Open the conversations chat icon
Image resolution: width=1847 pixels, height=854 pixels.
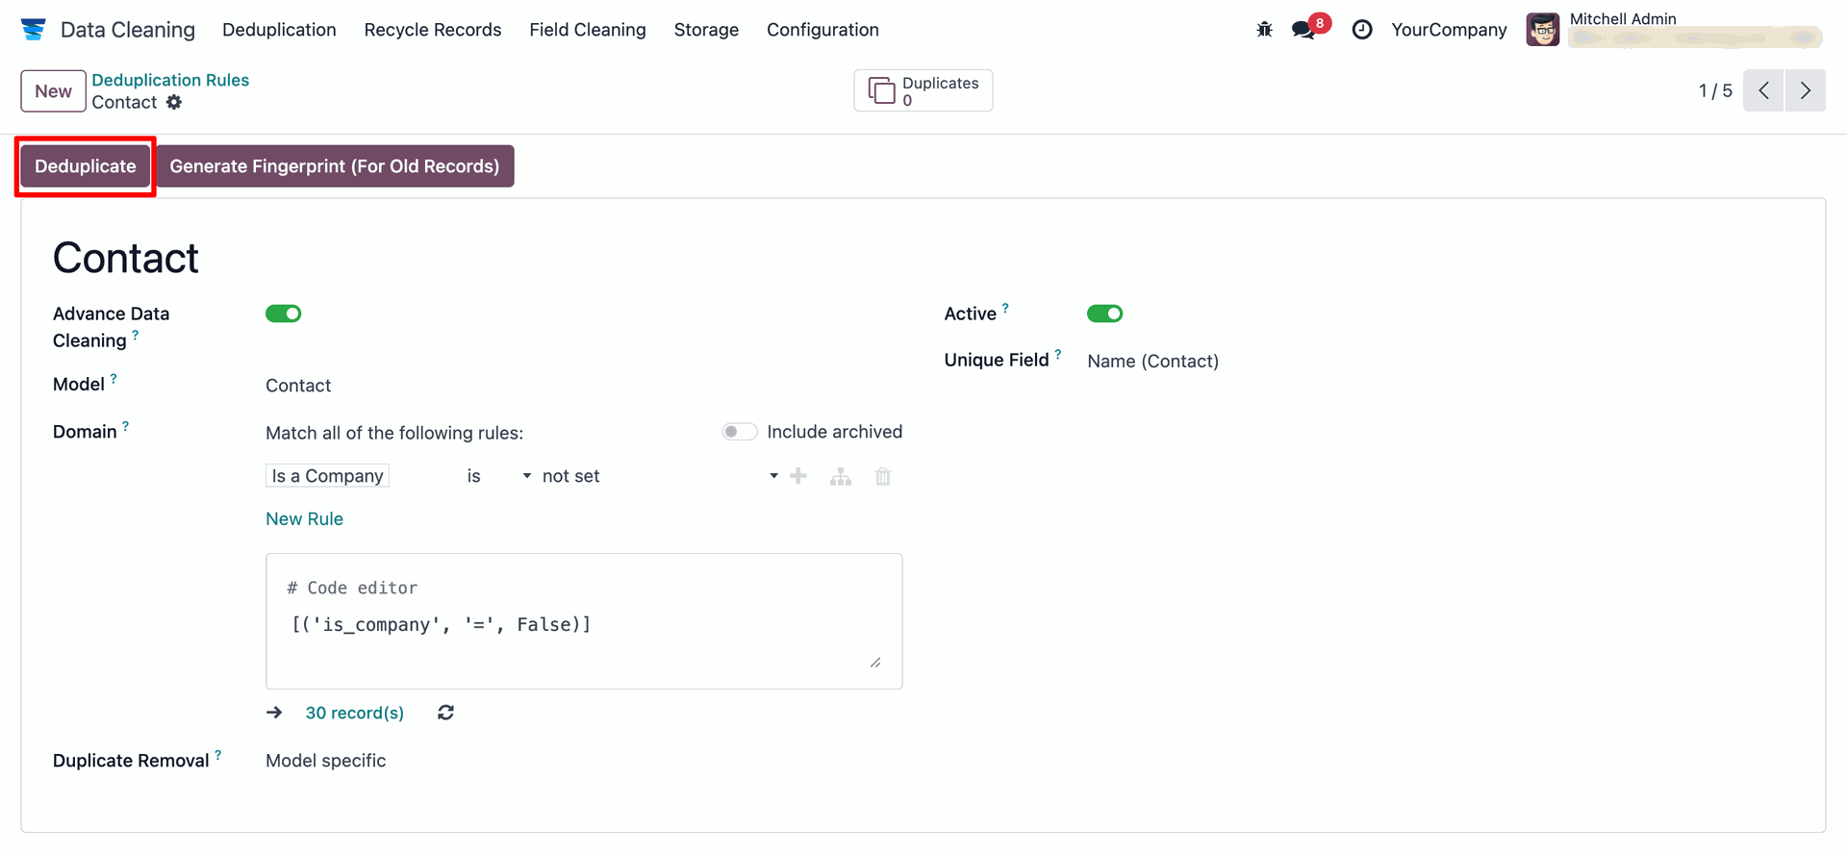1304,30
